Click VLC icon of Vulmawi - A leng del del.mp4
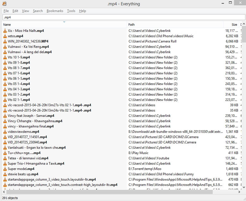The width and height of the screenshot is (246, 201). pos(5,52)
